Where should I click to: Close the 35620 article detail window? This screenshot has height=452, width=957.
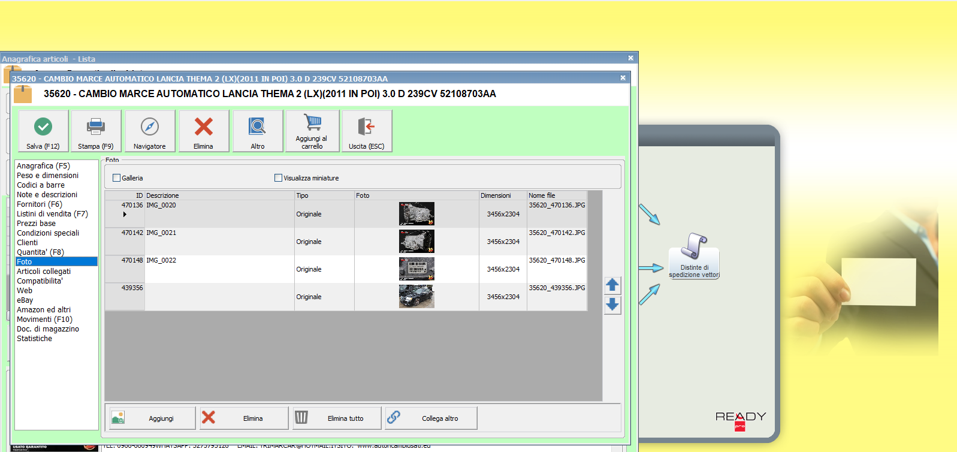coord(623,78)
